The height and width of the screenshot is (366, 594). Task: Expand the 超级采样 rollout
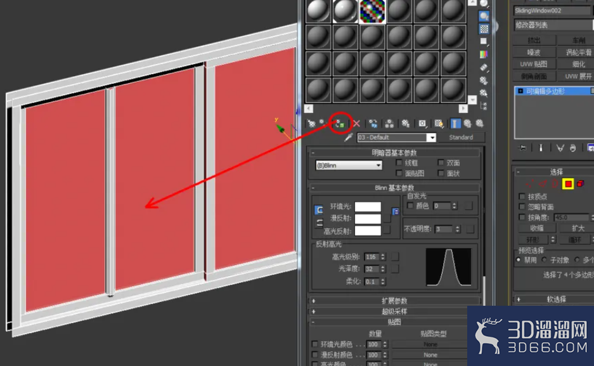(394, 311)
